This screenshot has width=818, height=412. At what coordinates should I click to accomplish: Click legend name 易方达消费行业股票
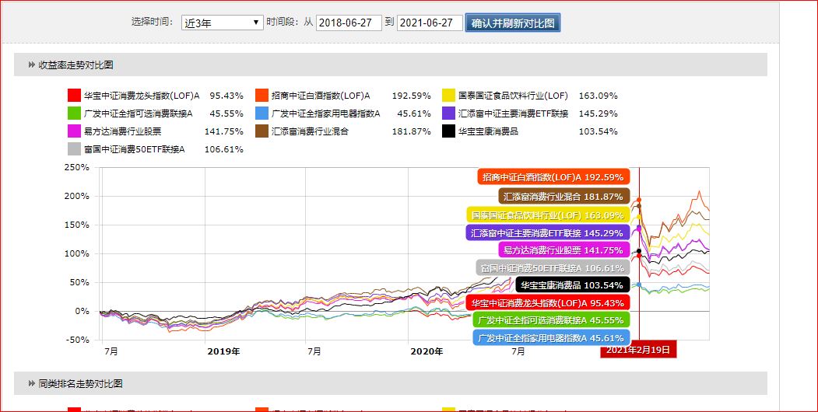[x=123, y=132]
